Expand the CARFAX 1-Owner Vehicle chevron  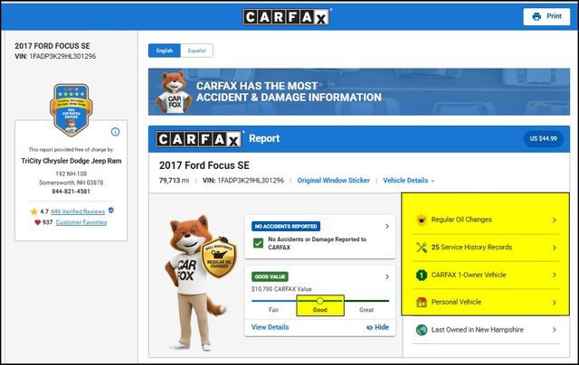pyautogui.click(x=554, y=275)
